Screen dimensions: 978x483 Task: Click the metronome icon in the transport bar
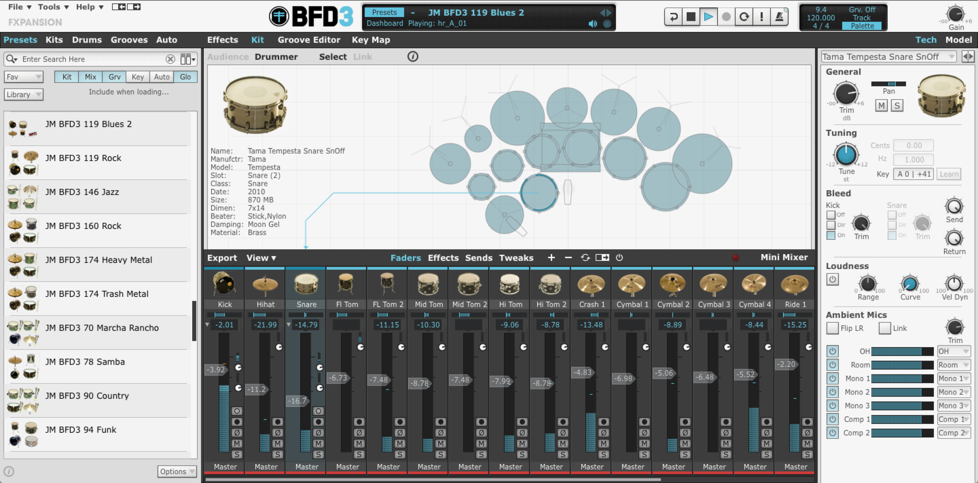[x=779, y=17]
